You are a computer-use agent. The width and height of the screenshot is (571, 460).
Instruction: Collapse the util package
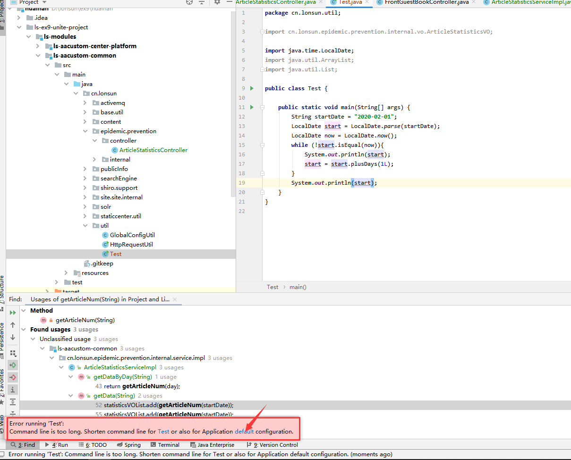click(x=85, y=225)
